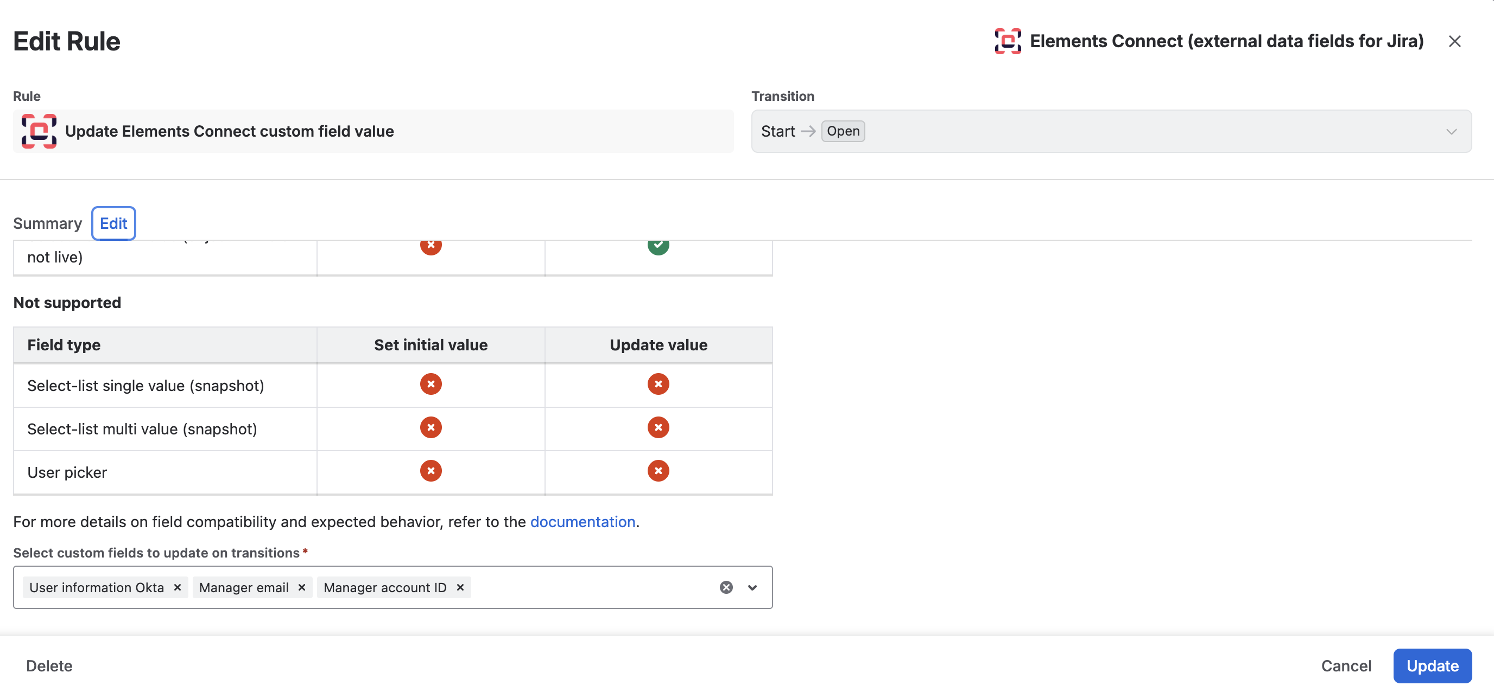Click the Not supported heading
1494x692 pixels.
(67, 303)
